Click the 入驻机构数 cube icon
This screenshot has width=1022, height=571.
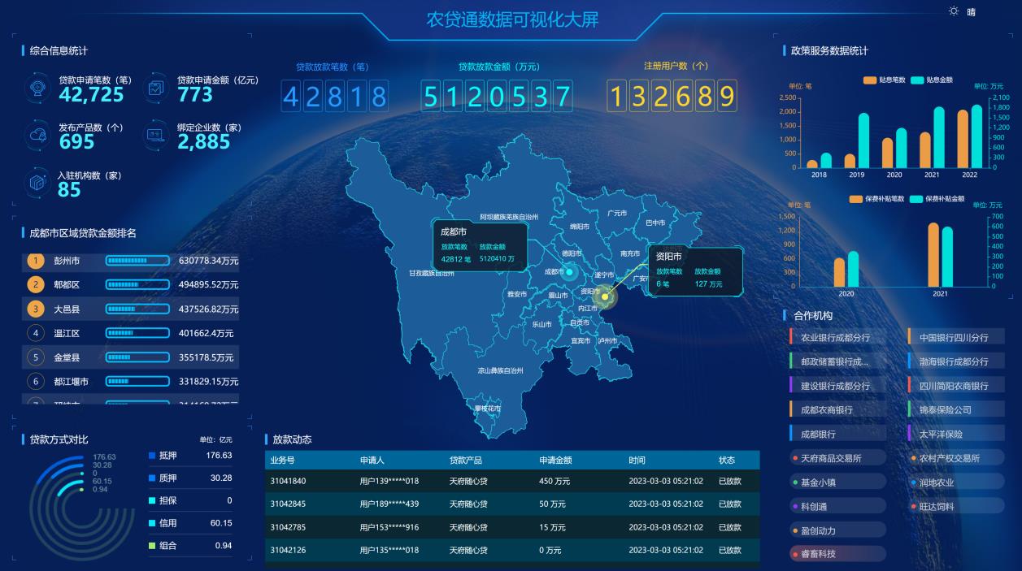[38, 183]
